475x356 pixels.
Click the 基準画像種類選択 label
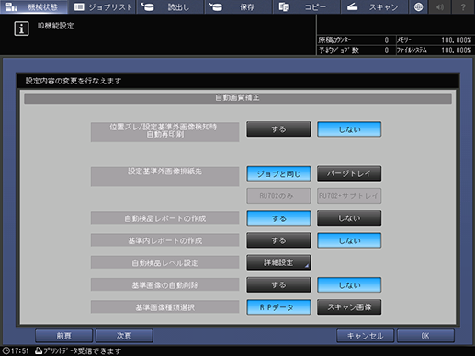(164, 307)
